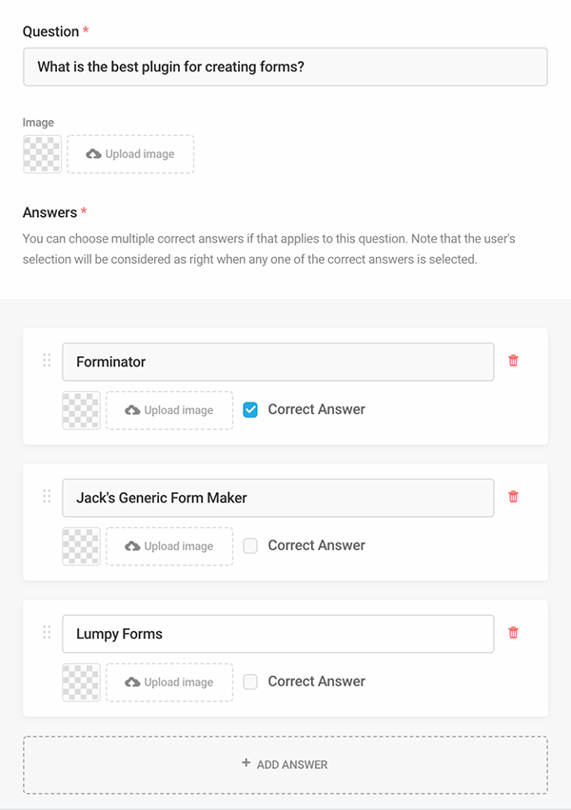This screenshot has width=571, height=810.
Task: Uncheck Correct Answer for Forminator
Action: 250,410
